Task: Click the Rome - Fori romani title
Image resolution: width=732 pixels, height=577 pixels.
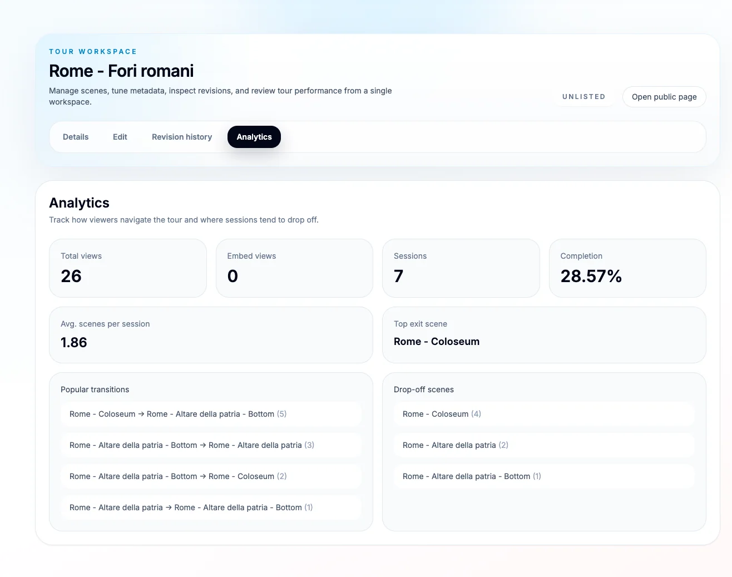Action: 121,71
